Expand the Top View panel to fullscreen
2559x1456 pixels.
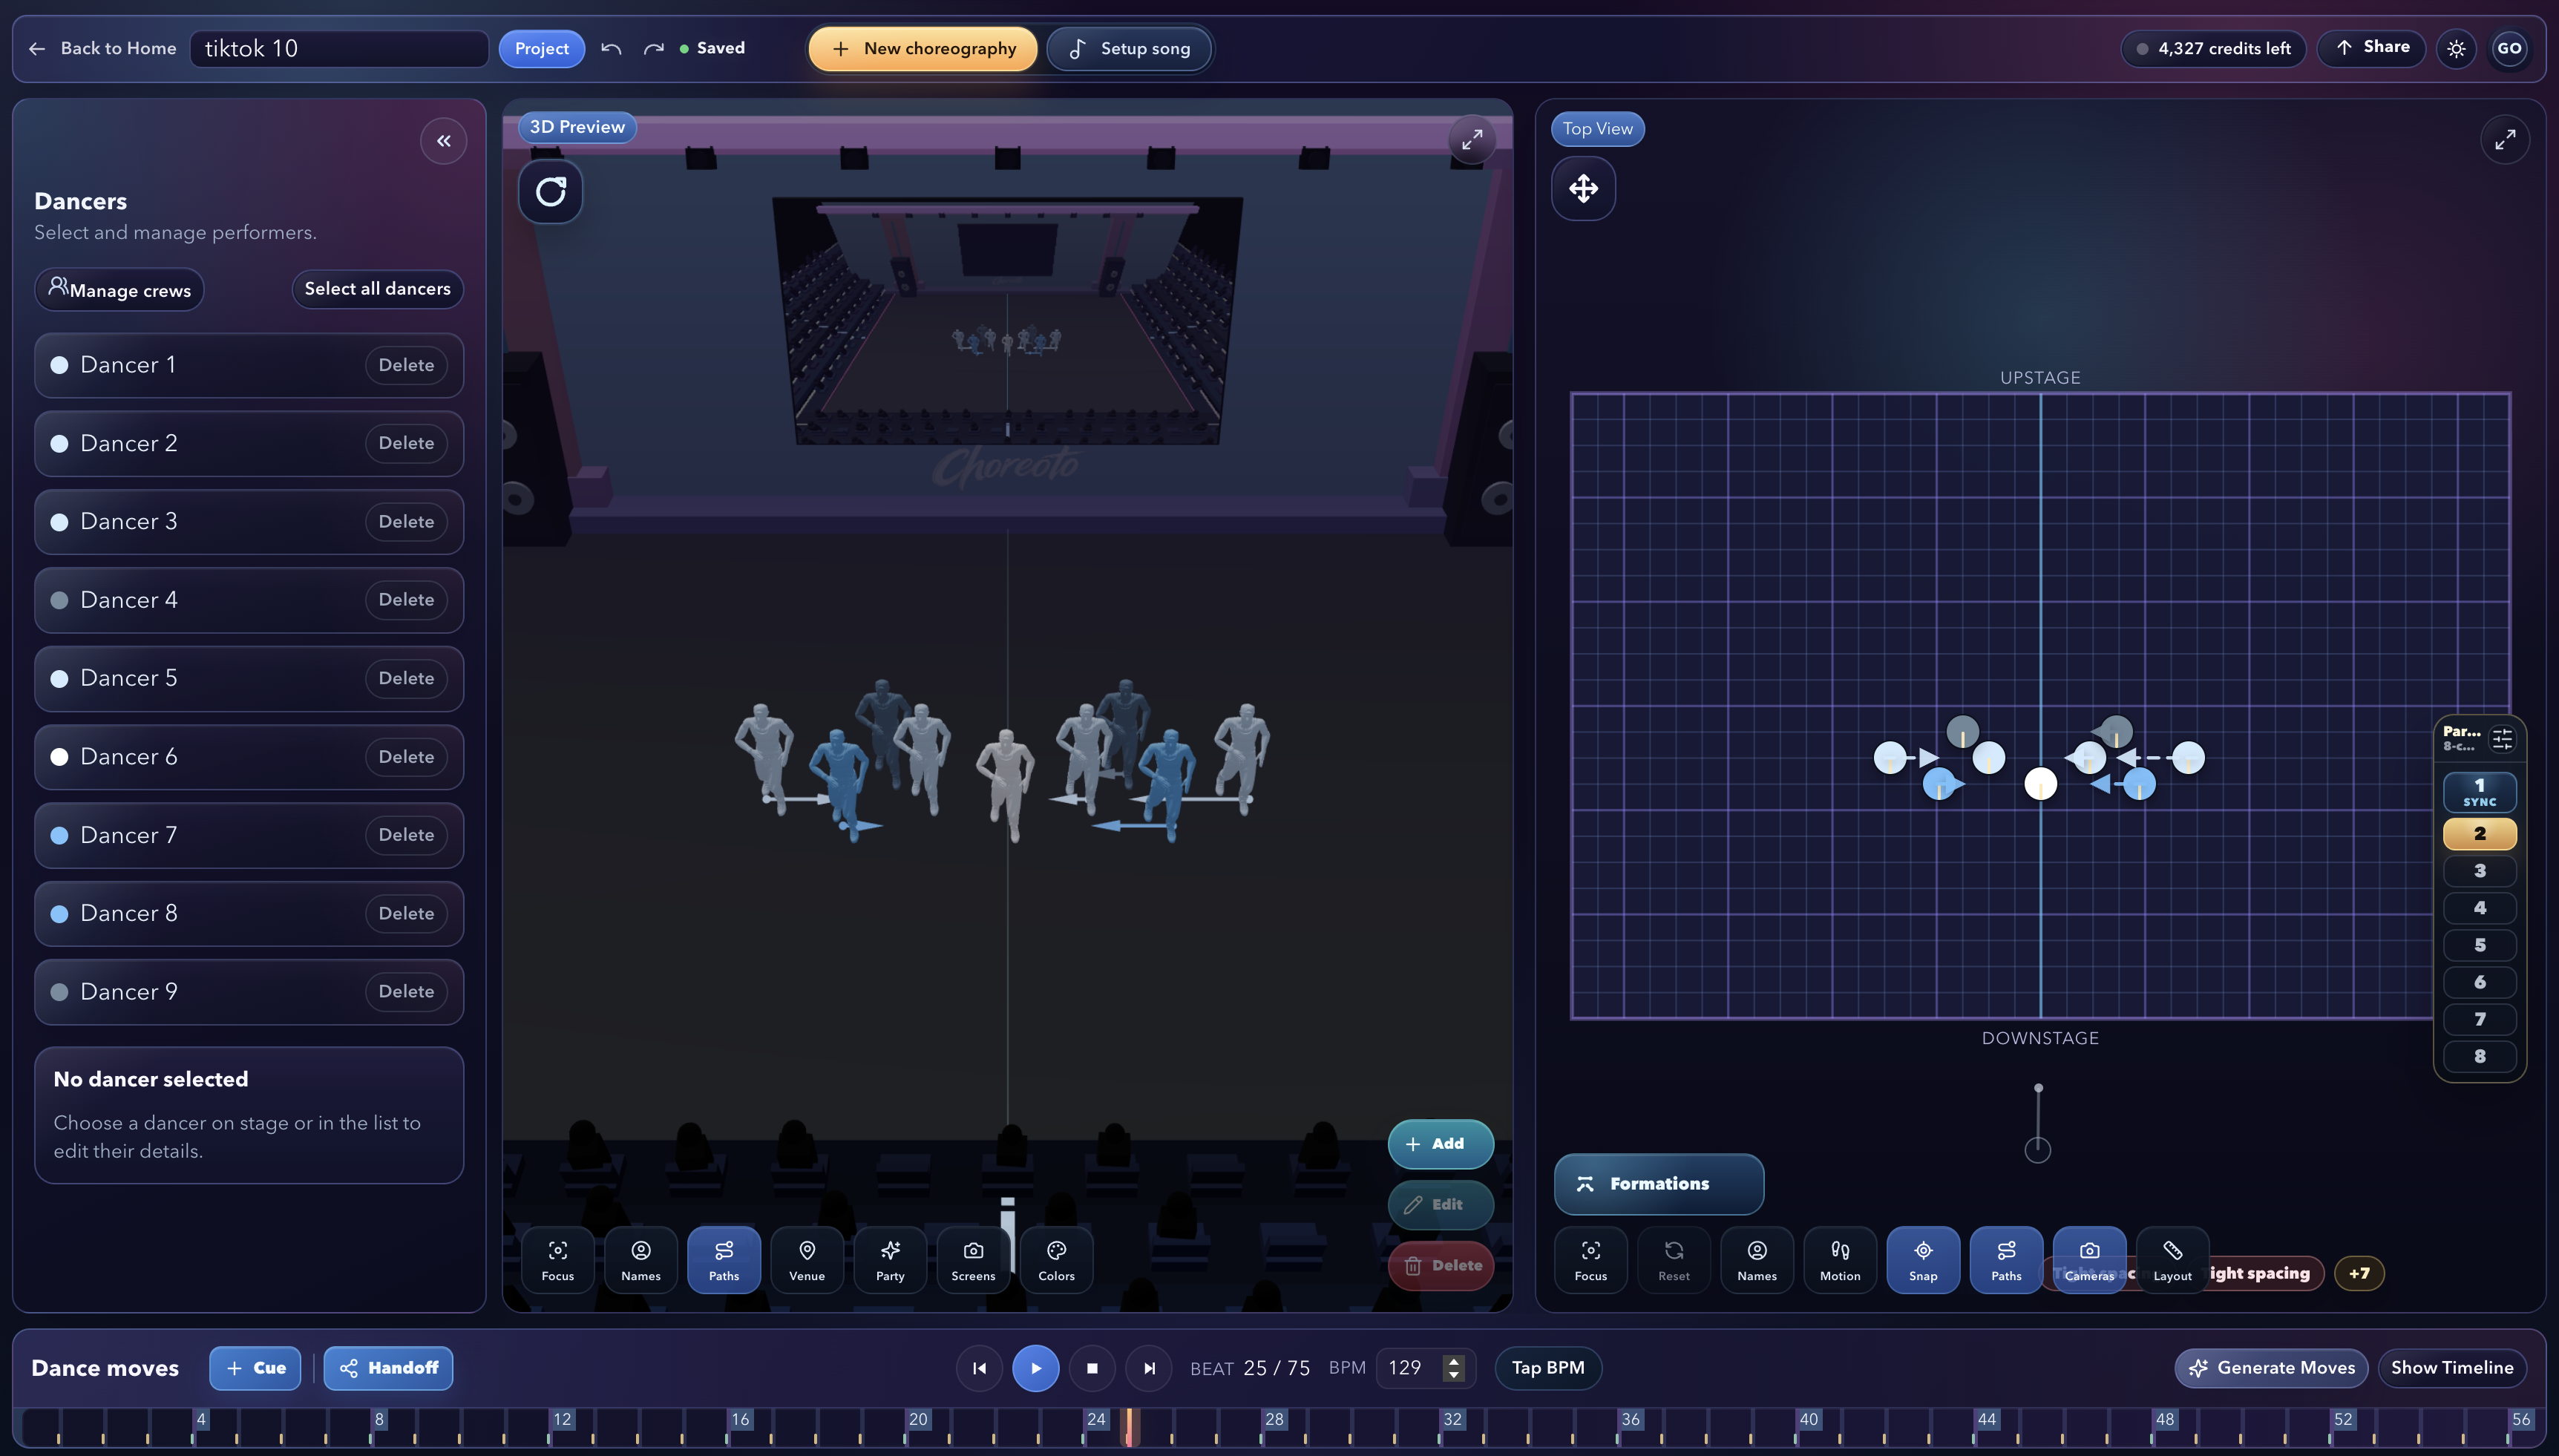click(x=2504, y=140)
